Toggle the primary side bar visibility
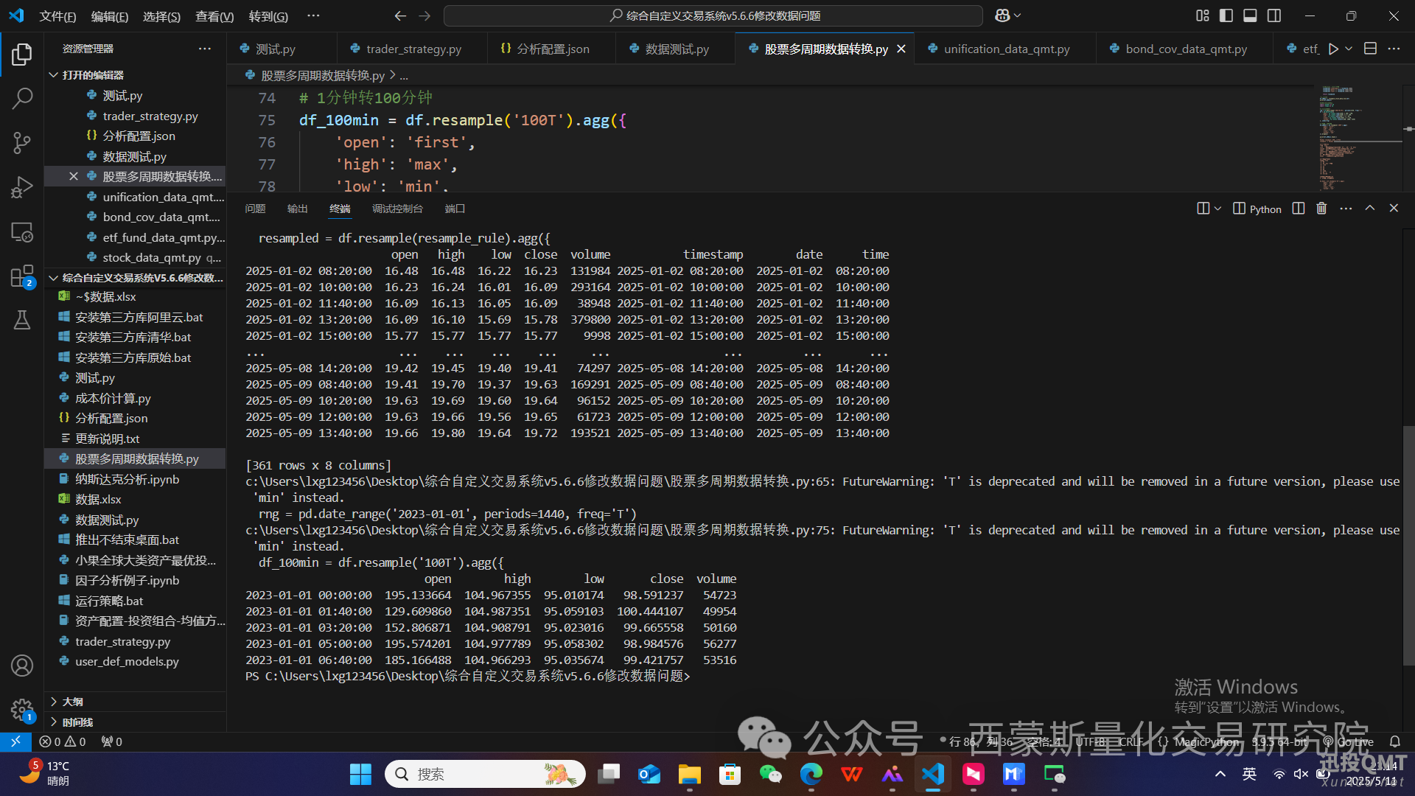This screenshot has width=1415, height=796. tap(1226, 15)
